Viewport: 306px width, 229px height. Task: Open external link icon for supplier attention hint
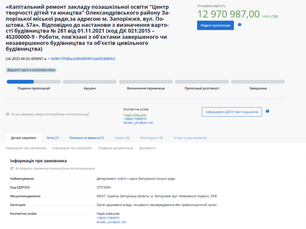pos(8,114)
